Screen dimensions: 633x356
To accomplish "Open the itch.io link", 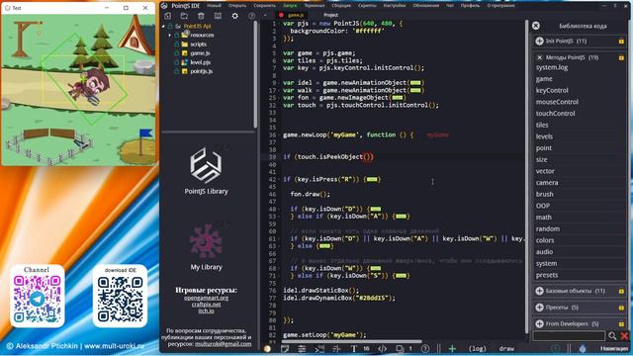I will tap(206, 311).
